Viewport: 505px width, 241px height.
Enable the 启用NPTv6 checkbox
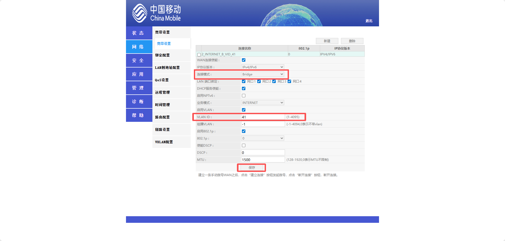pos(244,96)
